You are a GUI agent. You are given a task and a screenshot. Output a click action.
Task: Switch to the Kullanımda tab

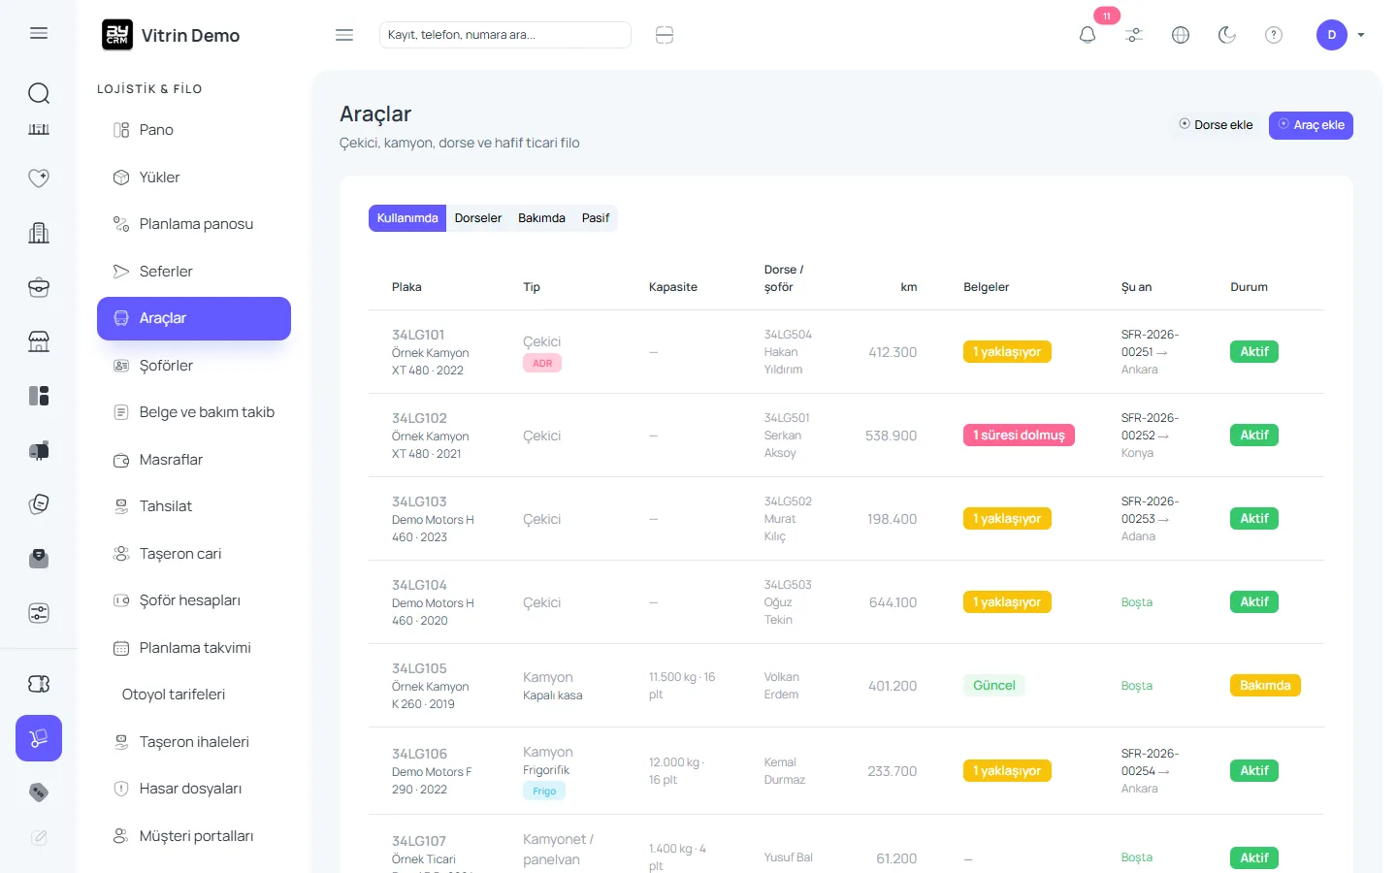407,218
